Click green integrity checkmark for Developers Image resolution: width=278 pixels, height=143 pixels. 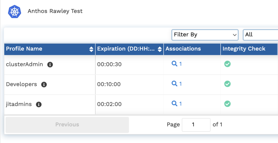pyautogui.click(x=227, y=84)
